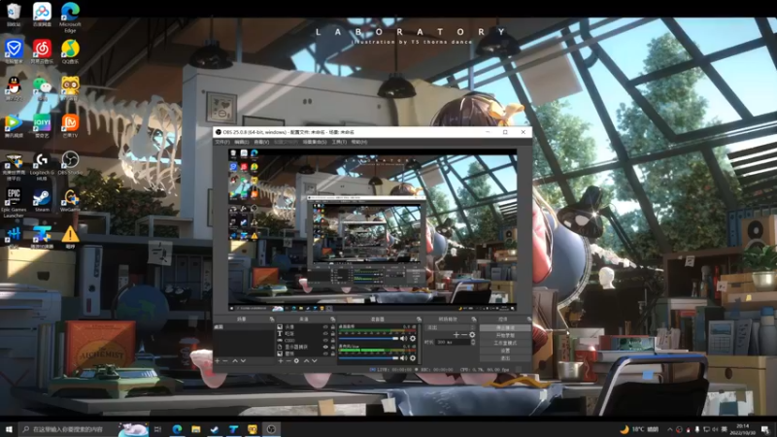Image resolution: width=777 pixels, height=437 pixels.
Task: Adjust Desktop Audio volume slider
Action: point(369,338)
